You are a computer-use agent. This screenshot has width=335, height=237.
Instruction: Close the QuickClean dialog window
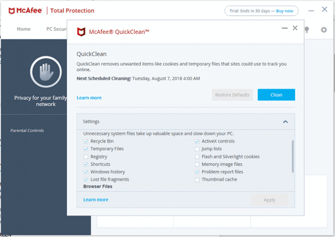click(295, 28)
